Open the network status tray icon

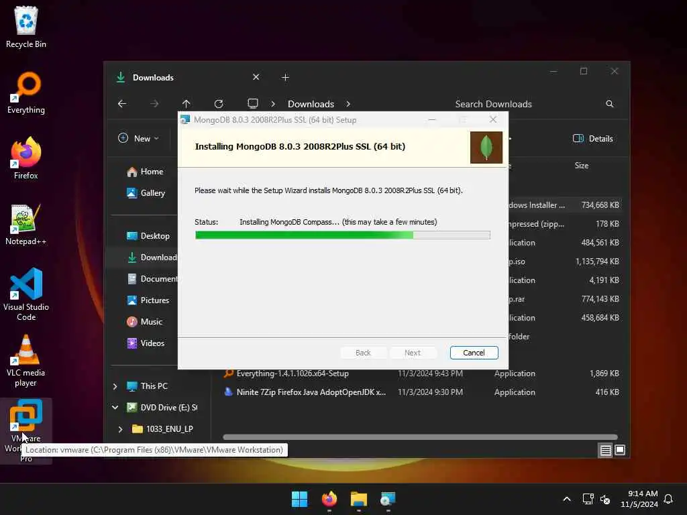pos(588,499)
